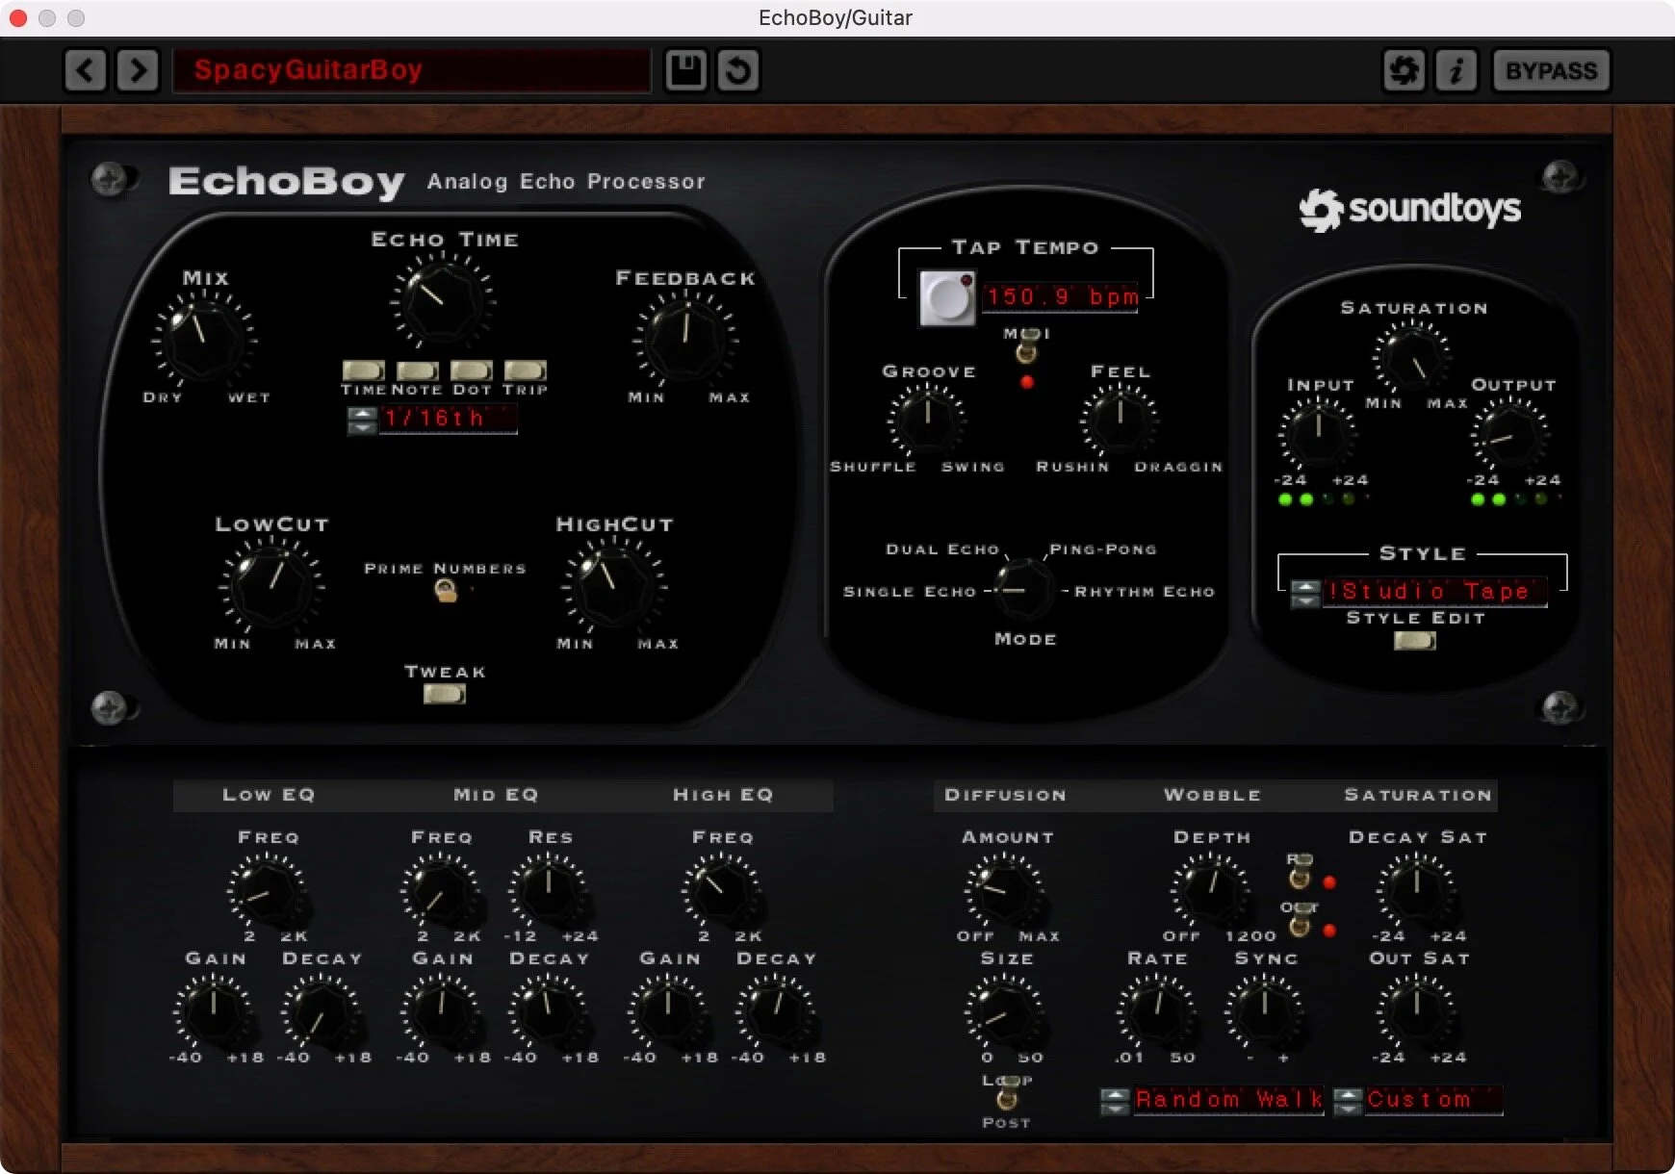Open the SpacyGuitarBoy preset name display
1675x1174 pixels.
coord(411,70)
